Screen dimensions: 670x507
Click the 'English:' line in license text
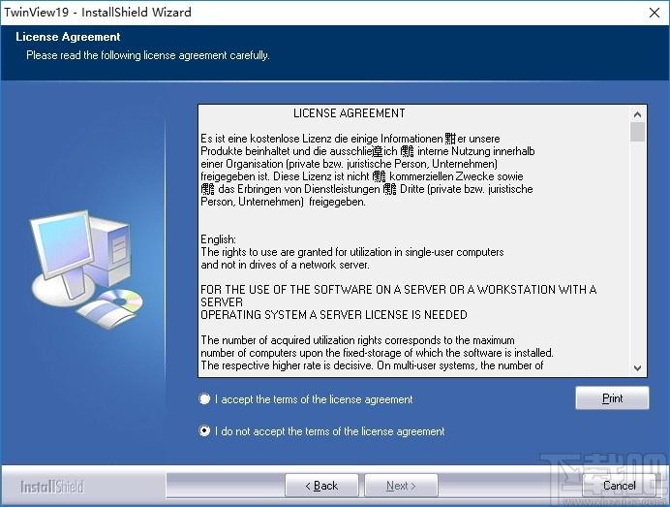click(x=219, y=239)
